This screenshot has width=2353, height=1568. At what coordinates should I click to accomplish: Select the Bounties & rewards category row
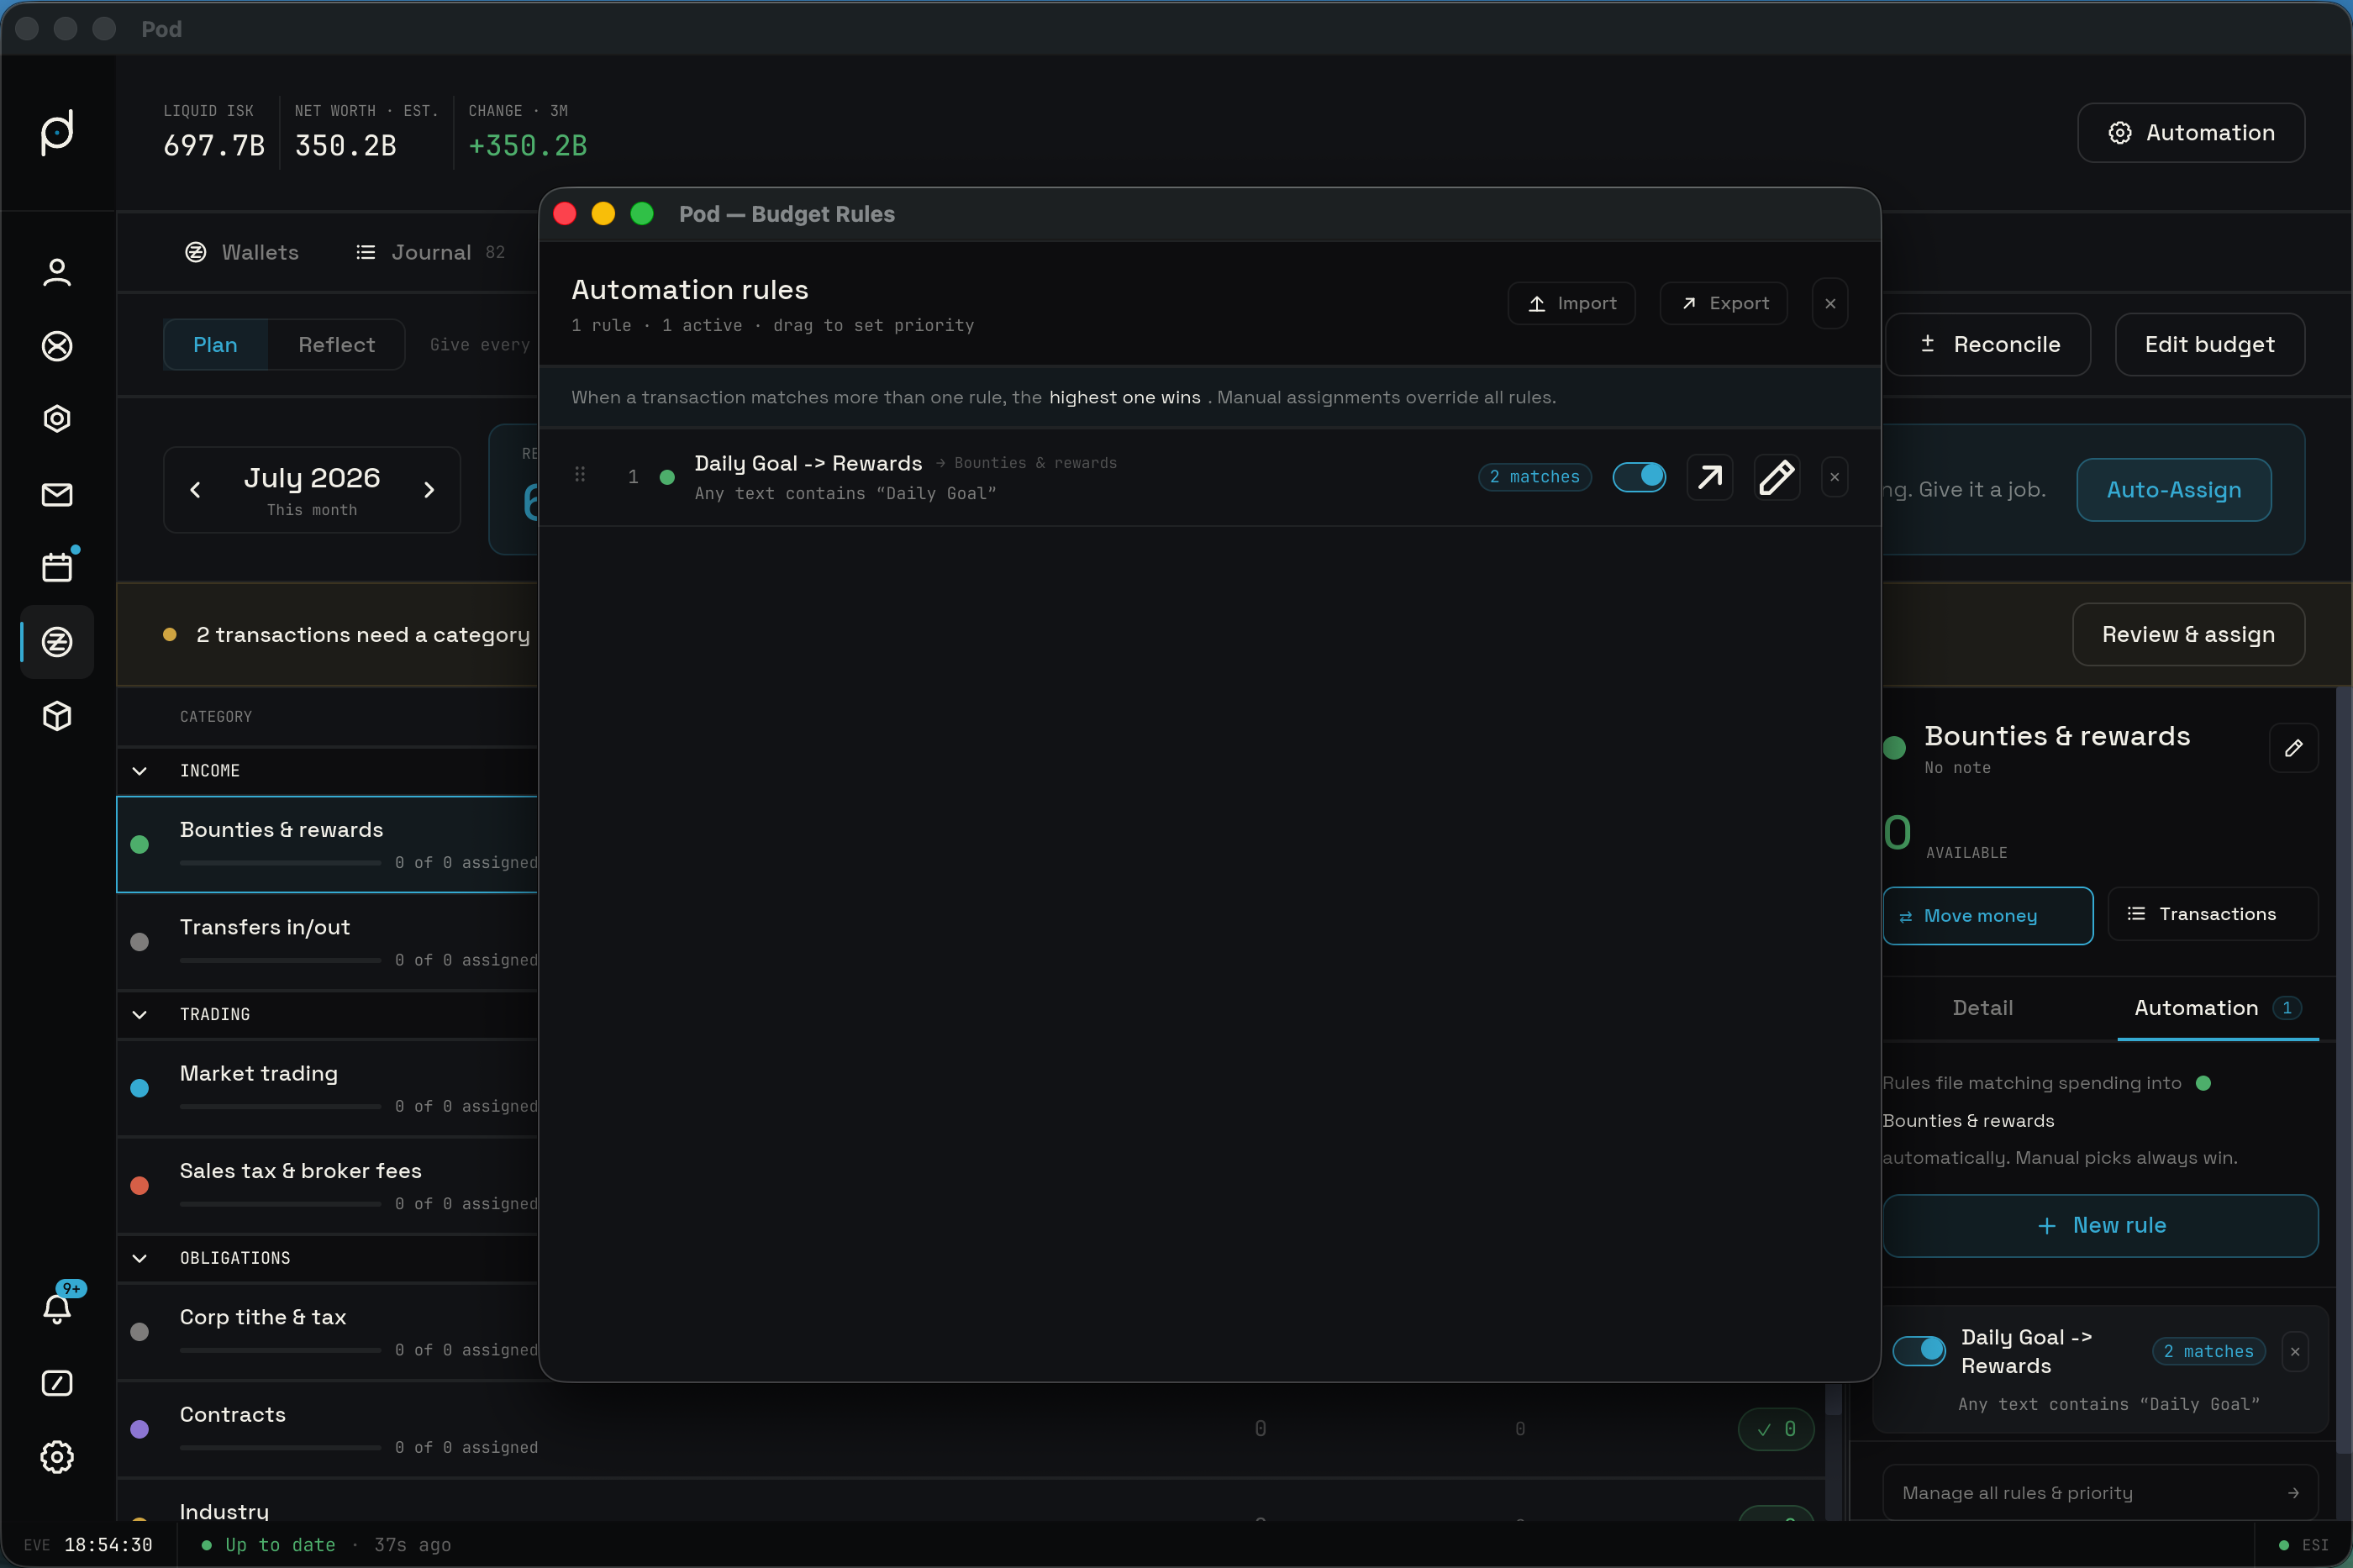click(328, 845)
